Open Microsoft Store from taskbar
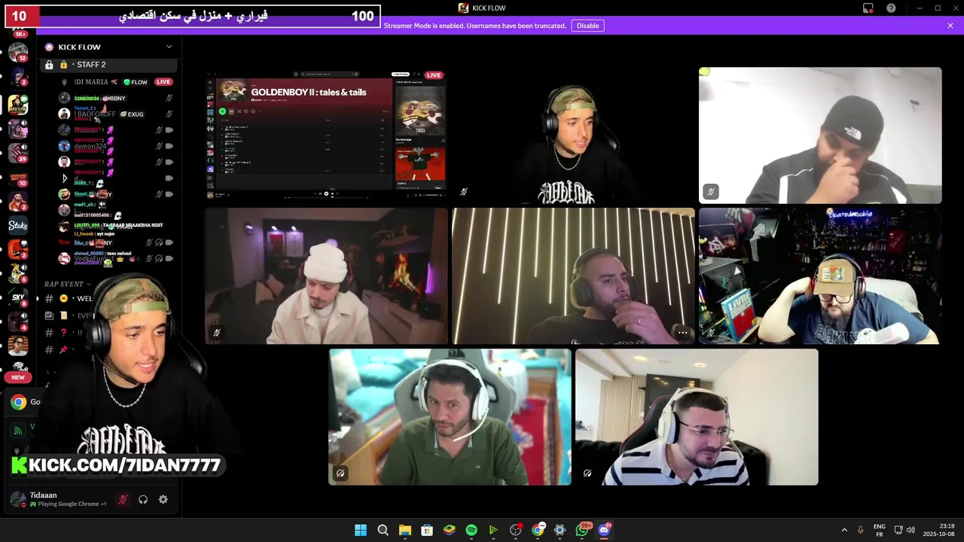The image size is (964, 542). tap(427, 530)
